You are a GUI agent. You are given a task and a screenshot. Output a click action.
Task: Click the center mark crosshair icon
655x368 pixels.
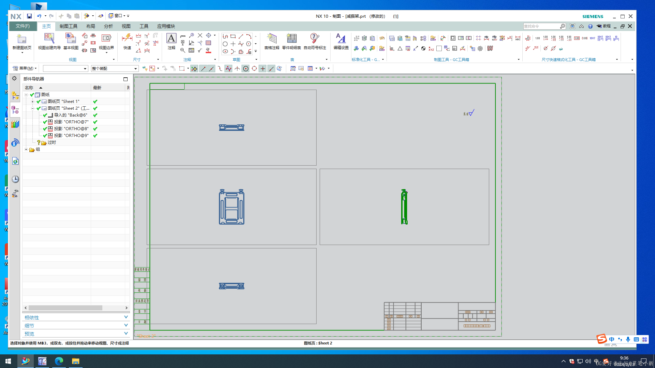tap(208, 35)
